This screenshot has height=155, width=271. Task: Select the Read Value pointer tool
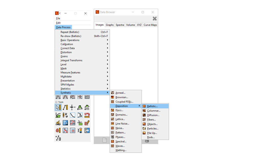click(x=58, y=108)
